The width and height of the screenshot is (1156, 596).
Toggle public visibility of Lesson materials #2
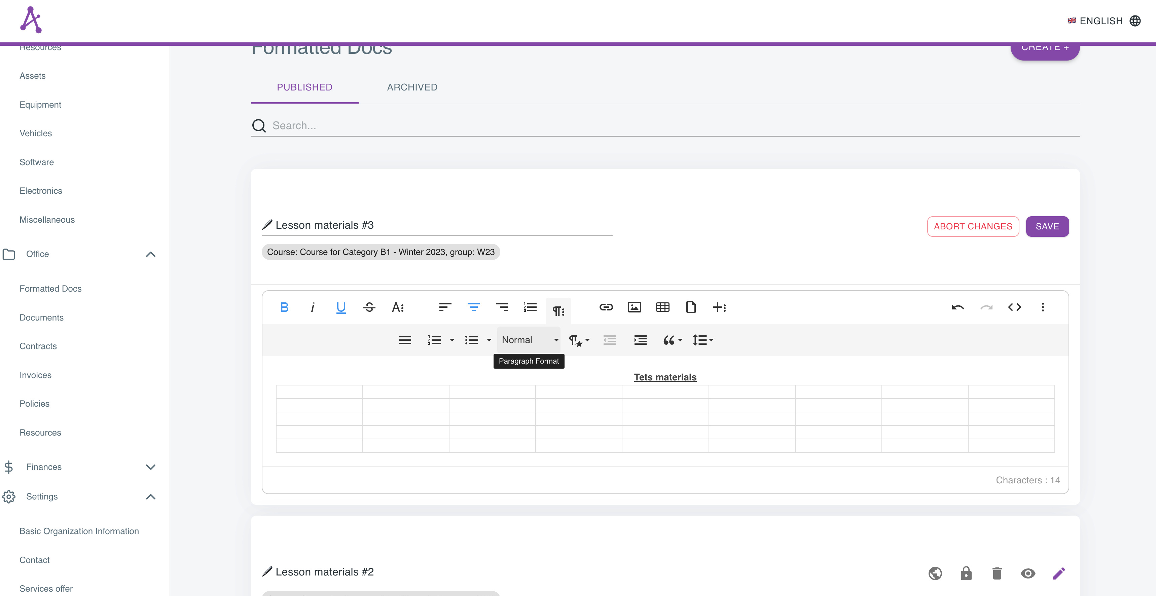[x=935, y=573]
